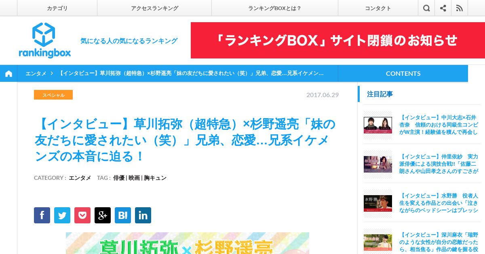
Task: Open the search magnifier icon
Action: click(x=426, y=8)
